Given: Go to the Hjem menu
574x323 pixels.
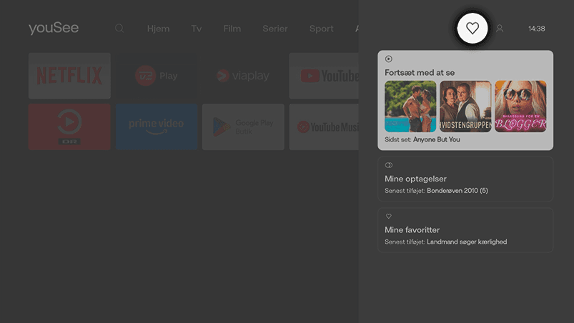Looking at the screenshot, I should pyautogui.click(x=158, y=29).
